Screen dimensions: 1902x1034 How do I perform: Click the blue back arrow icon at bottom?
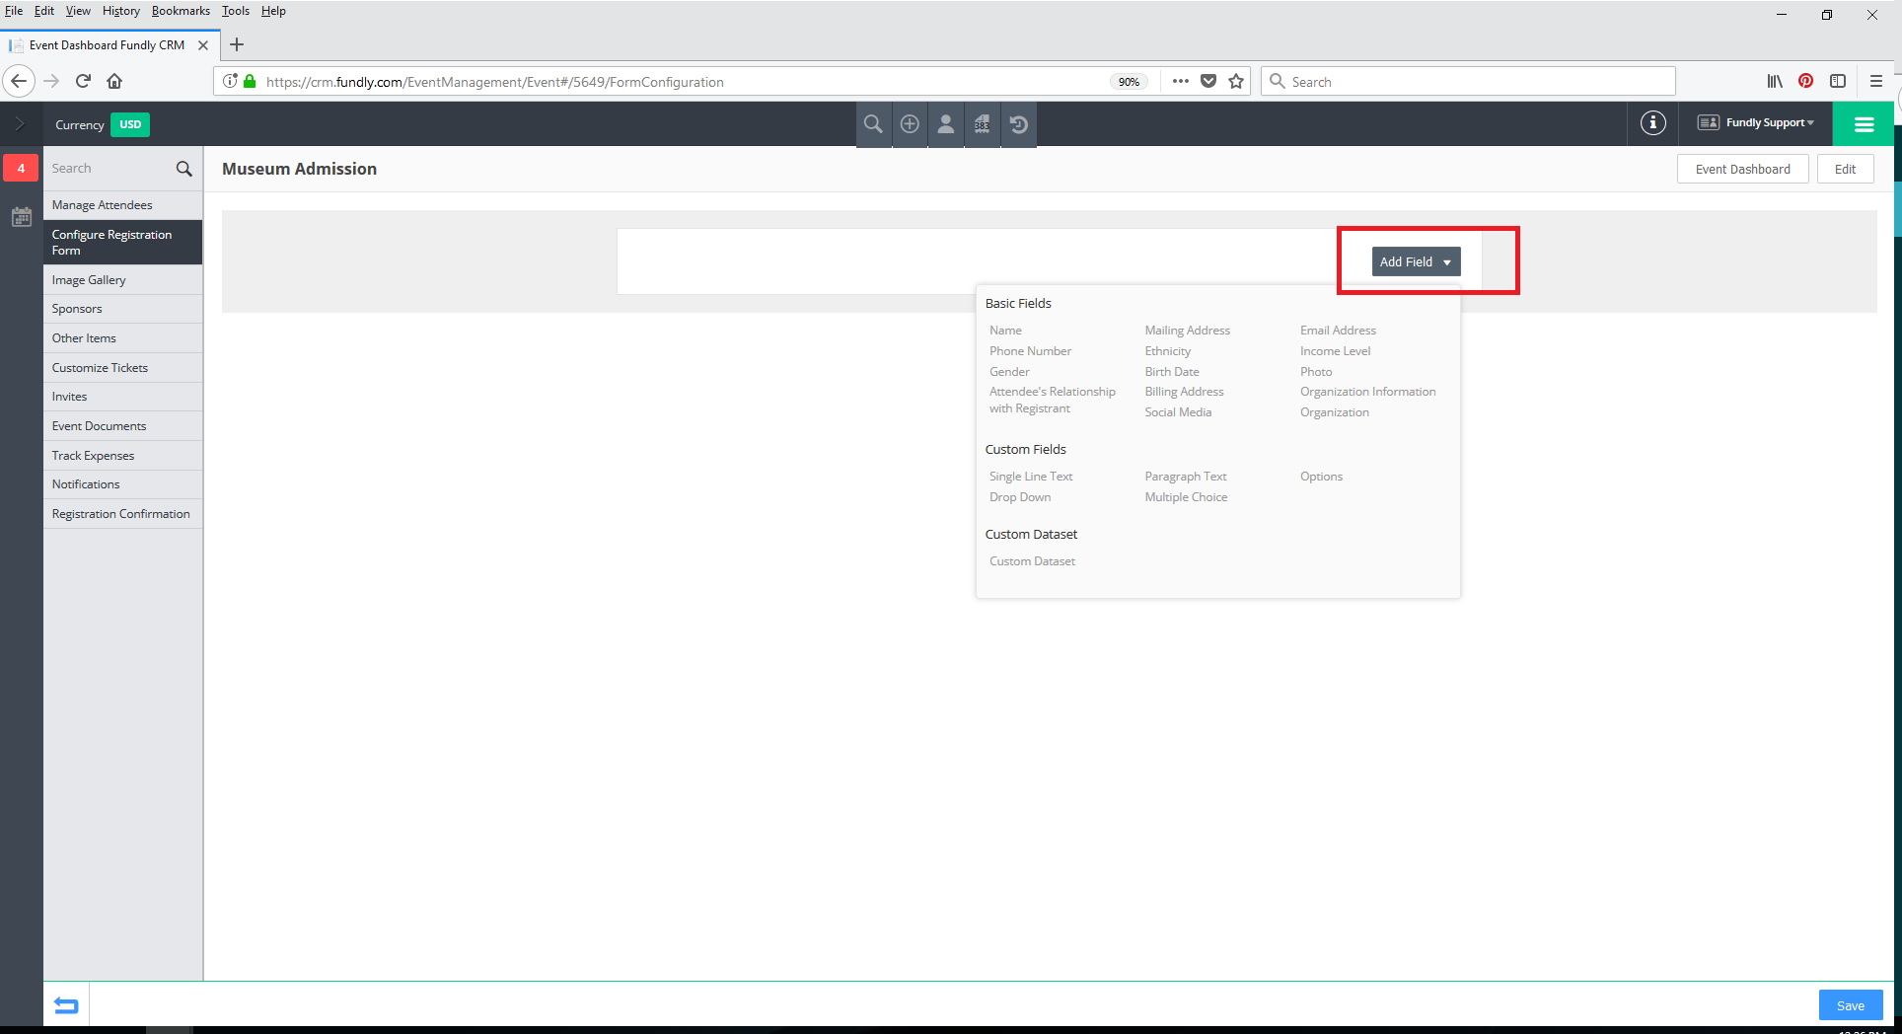click(x=66, y=1005)
